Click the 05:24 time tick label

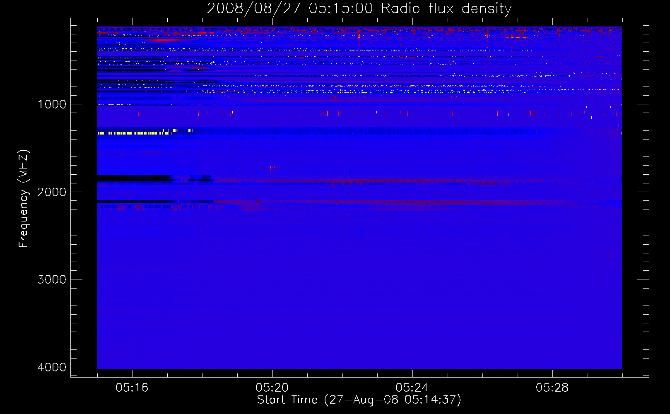(412, 388)
